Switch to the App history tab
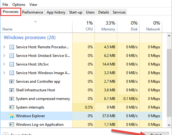172x135 pixels. [56, 12]
